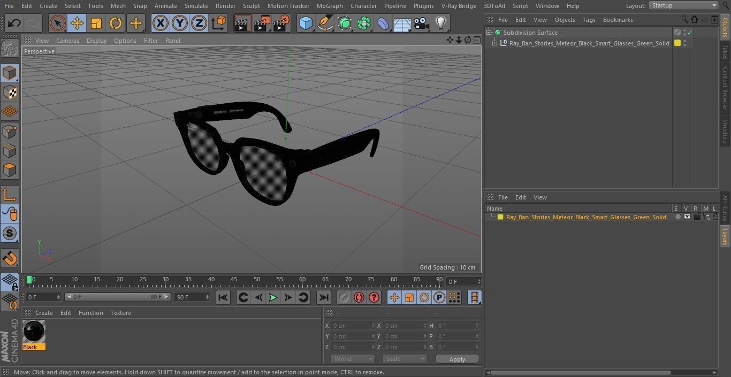This screenshot has width=731, height=377.
Task: Select the Black material thumbnail
Action: (34, 332)
